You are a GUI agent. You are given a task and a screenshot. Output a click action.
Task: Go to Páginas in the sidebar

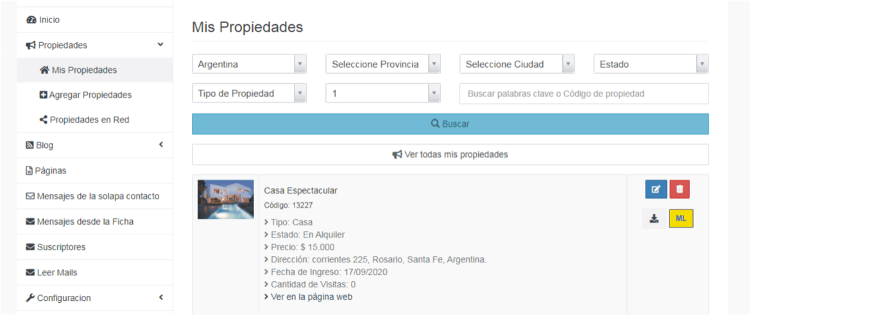[51, 171]
